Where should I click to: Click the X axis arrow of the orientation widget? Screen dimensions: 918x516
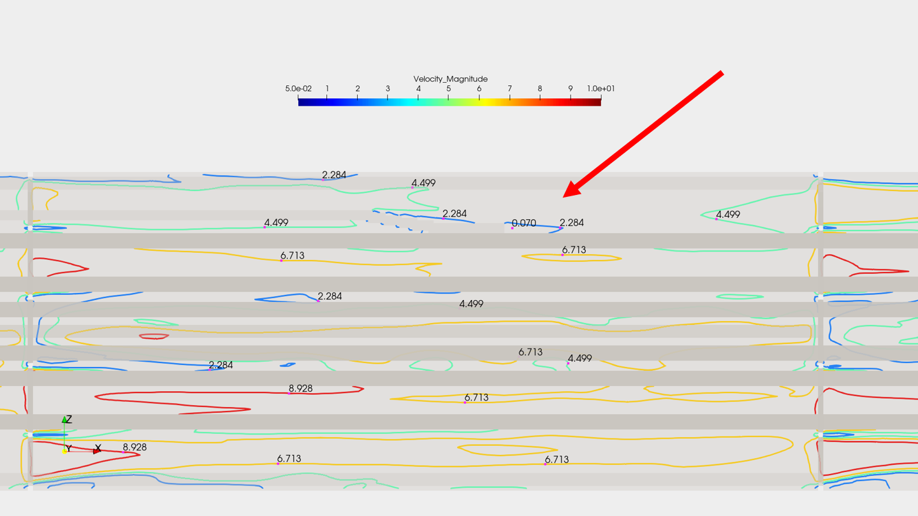(97, 450)
